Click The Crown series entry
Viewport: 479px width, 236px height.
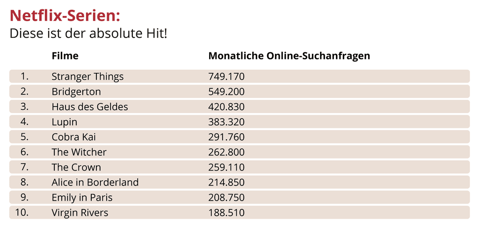pos(76,167)
